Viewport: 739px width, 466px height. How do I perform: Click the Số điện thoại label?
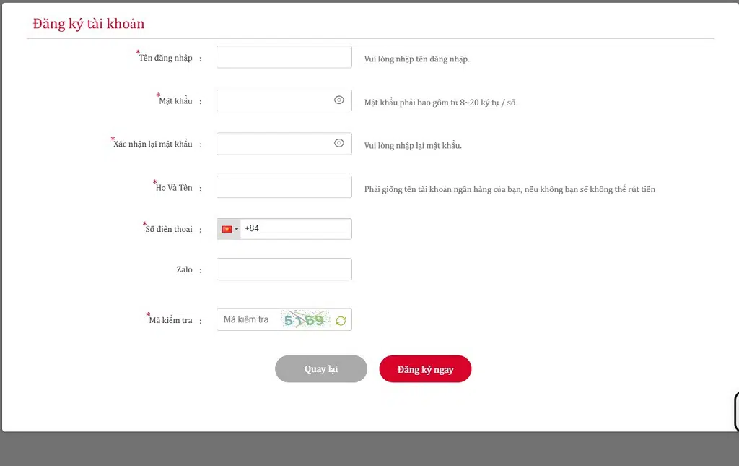(168, 229)
